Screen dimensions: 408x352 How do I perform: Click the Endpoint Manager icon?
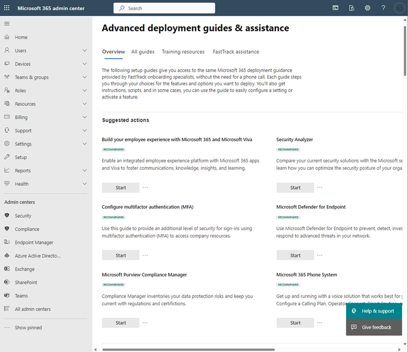click(x=7, y=242)
